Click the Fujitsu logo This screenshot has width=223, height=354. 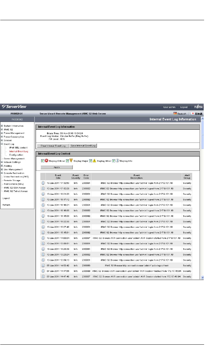[199, 107]
